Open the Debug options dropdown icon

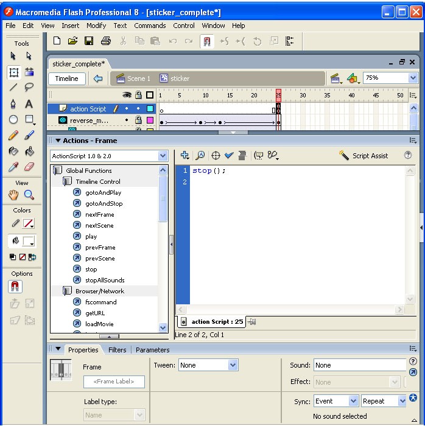click(x=273, y=155)
